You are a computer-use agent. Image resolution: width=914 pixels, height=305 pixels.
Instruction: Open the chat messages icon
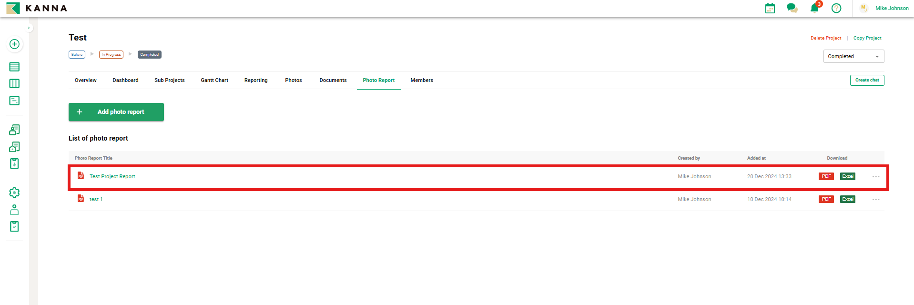point(792,8)
